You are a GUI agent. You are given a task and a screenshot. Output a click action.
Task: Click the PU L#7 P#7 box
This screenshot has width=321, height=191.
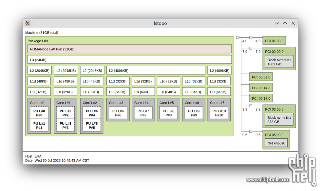143,113
